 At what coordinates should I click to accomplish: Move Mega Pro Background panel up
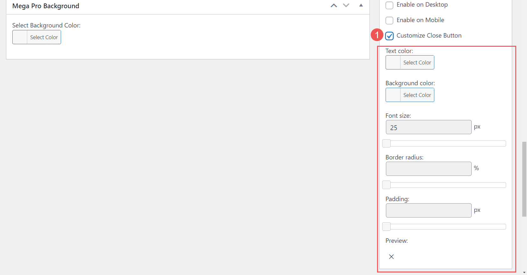point(334,6)
